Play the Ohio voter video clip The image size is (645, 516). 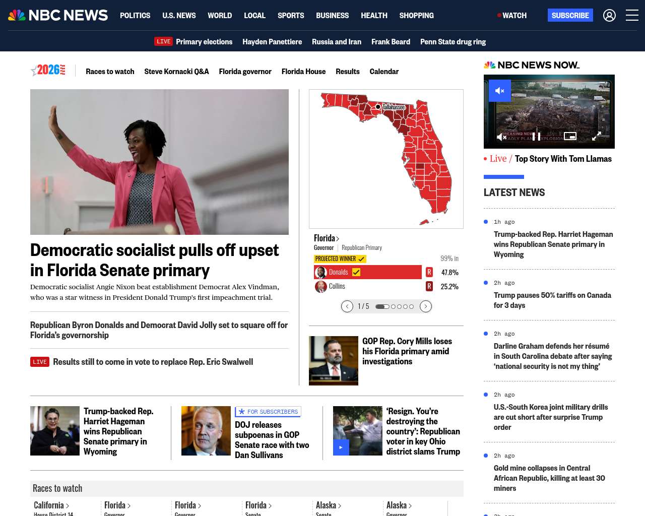(x=341, y=447)
